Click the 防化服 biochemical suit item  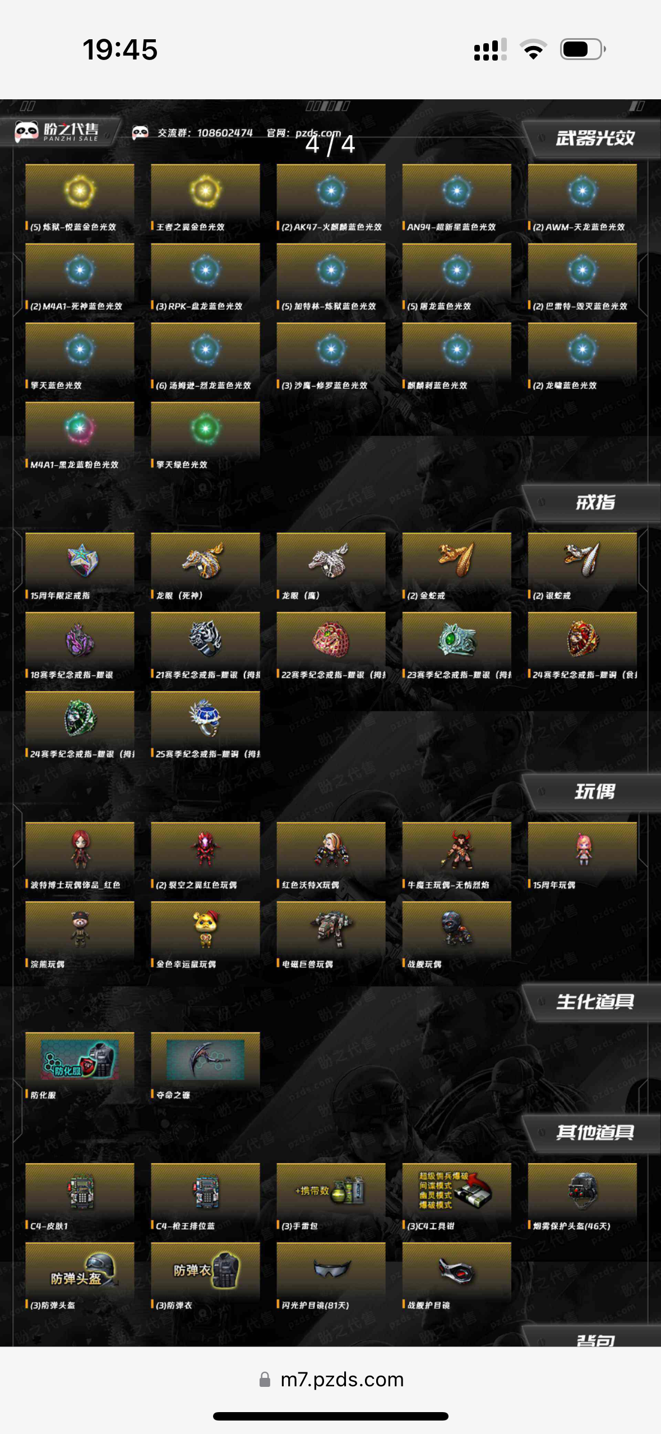(x=80, y=1060)
